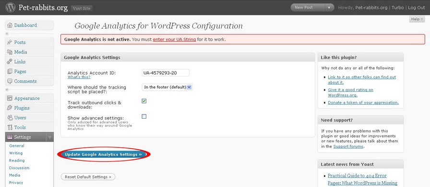Expand the New Post dropdown arrow

click(329, 8)
